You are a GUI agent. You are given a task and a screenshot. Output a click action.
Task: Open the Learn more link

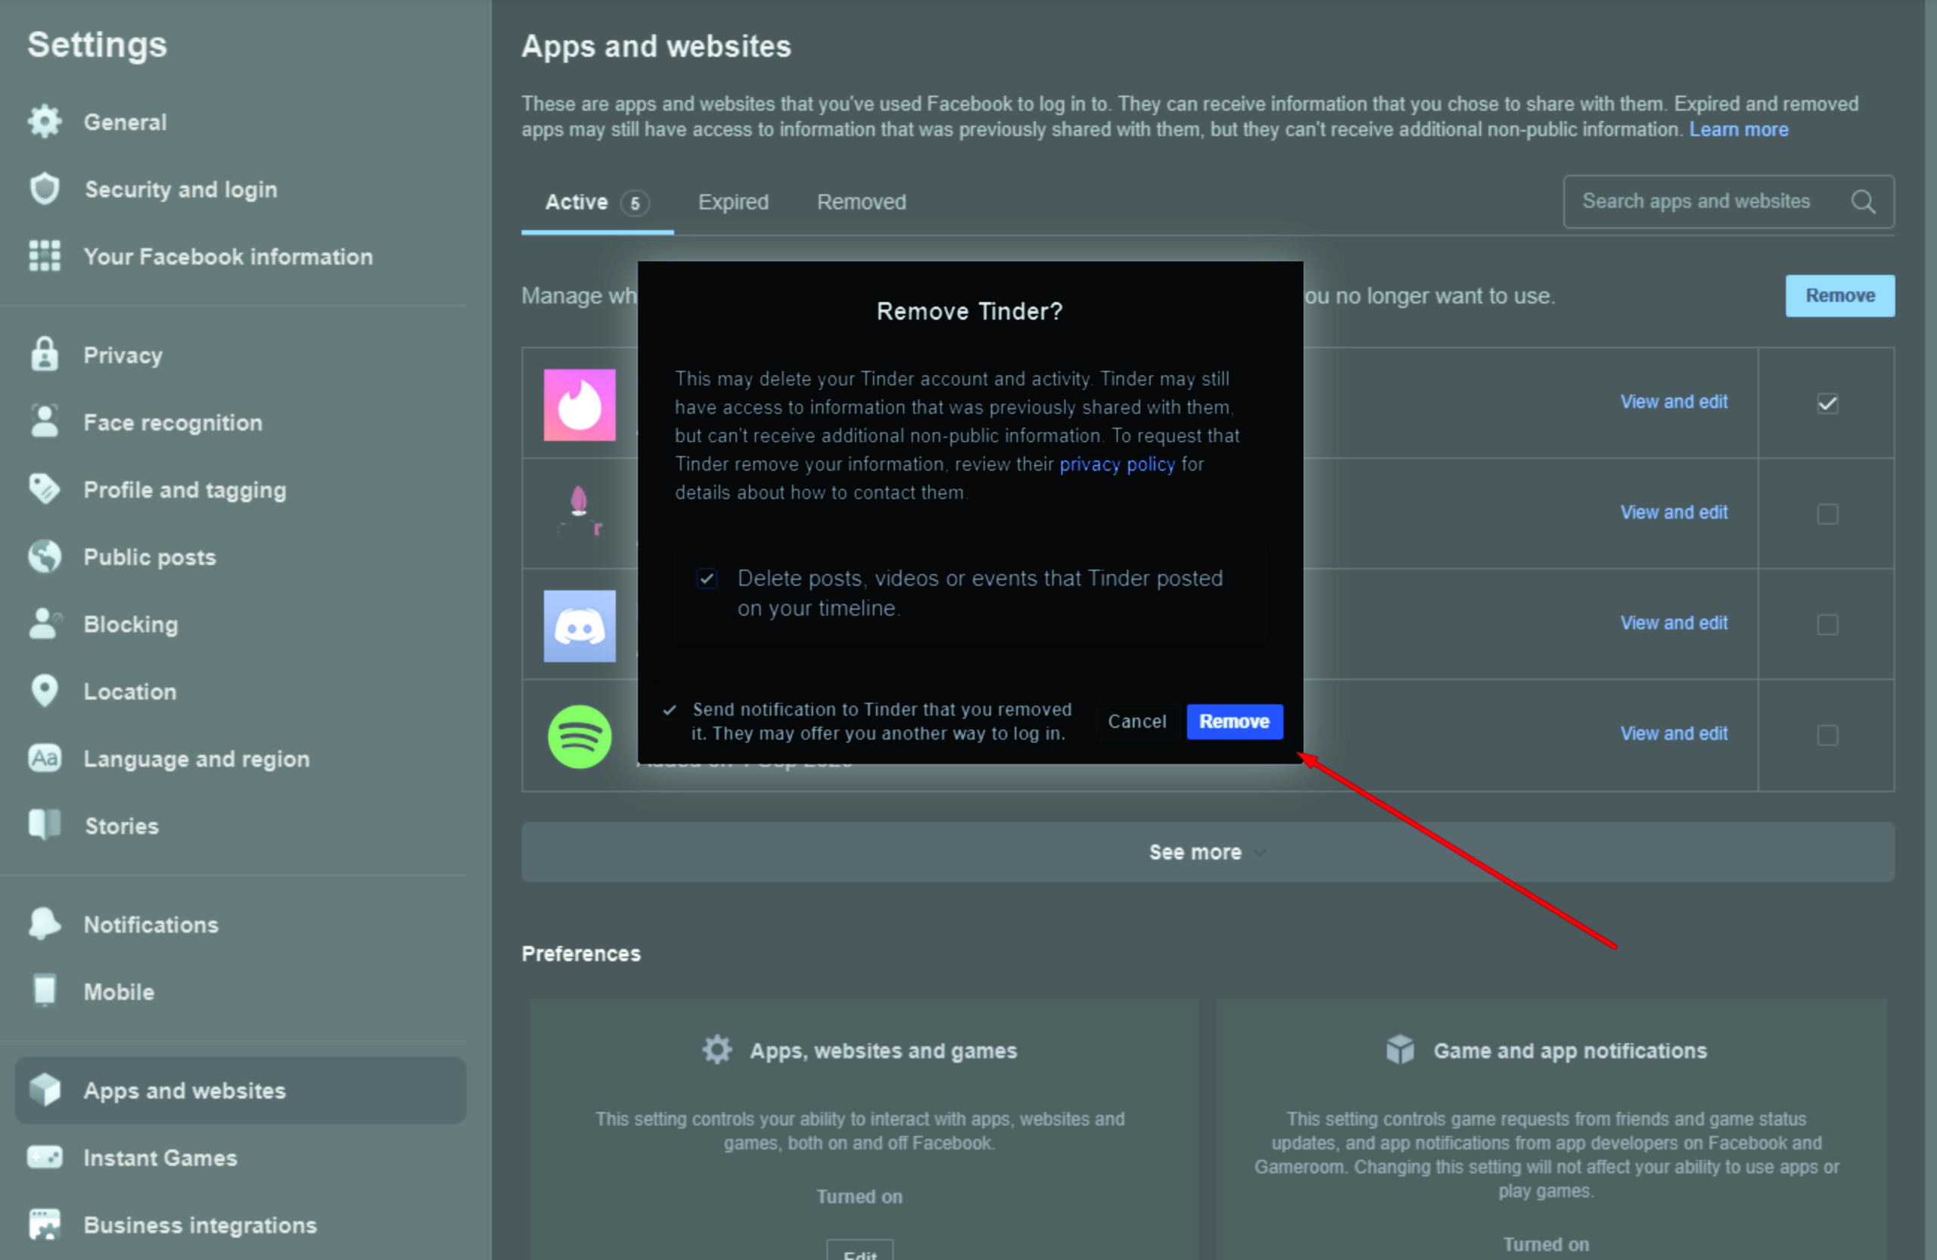pyautogui.click(x=1739, y=129)
